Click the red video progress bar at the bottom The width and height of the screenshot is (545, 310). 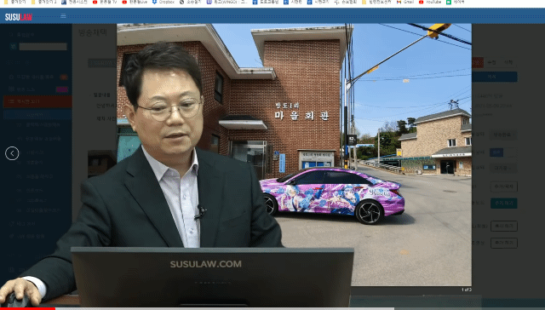click(27, 308)
